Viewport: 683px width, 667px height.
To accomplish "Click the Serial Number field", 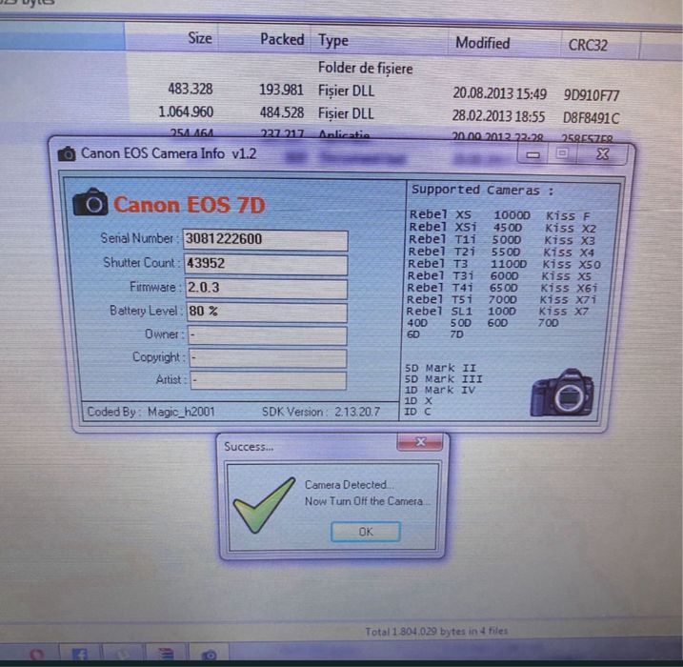I will coord(265,239).
